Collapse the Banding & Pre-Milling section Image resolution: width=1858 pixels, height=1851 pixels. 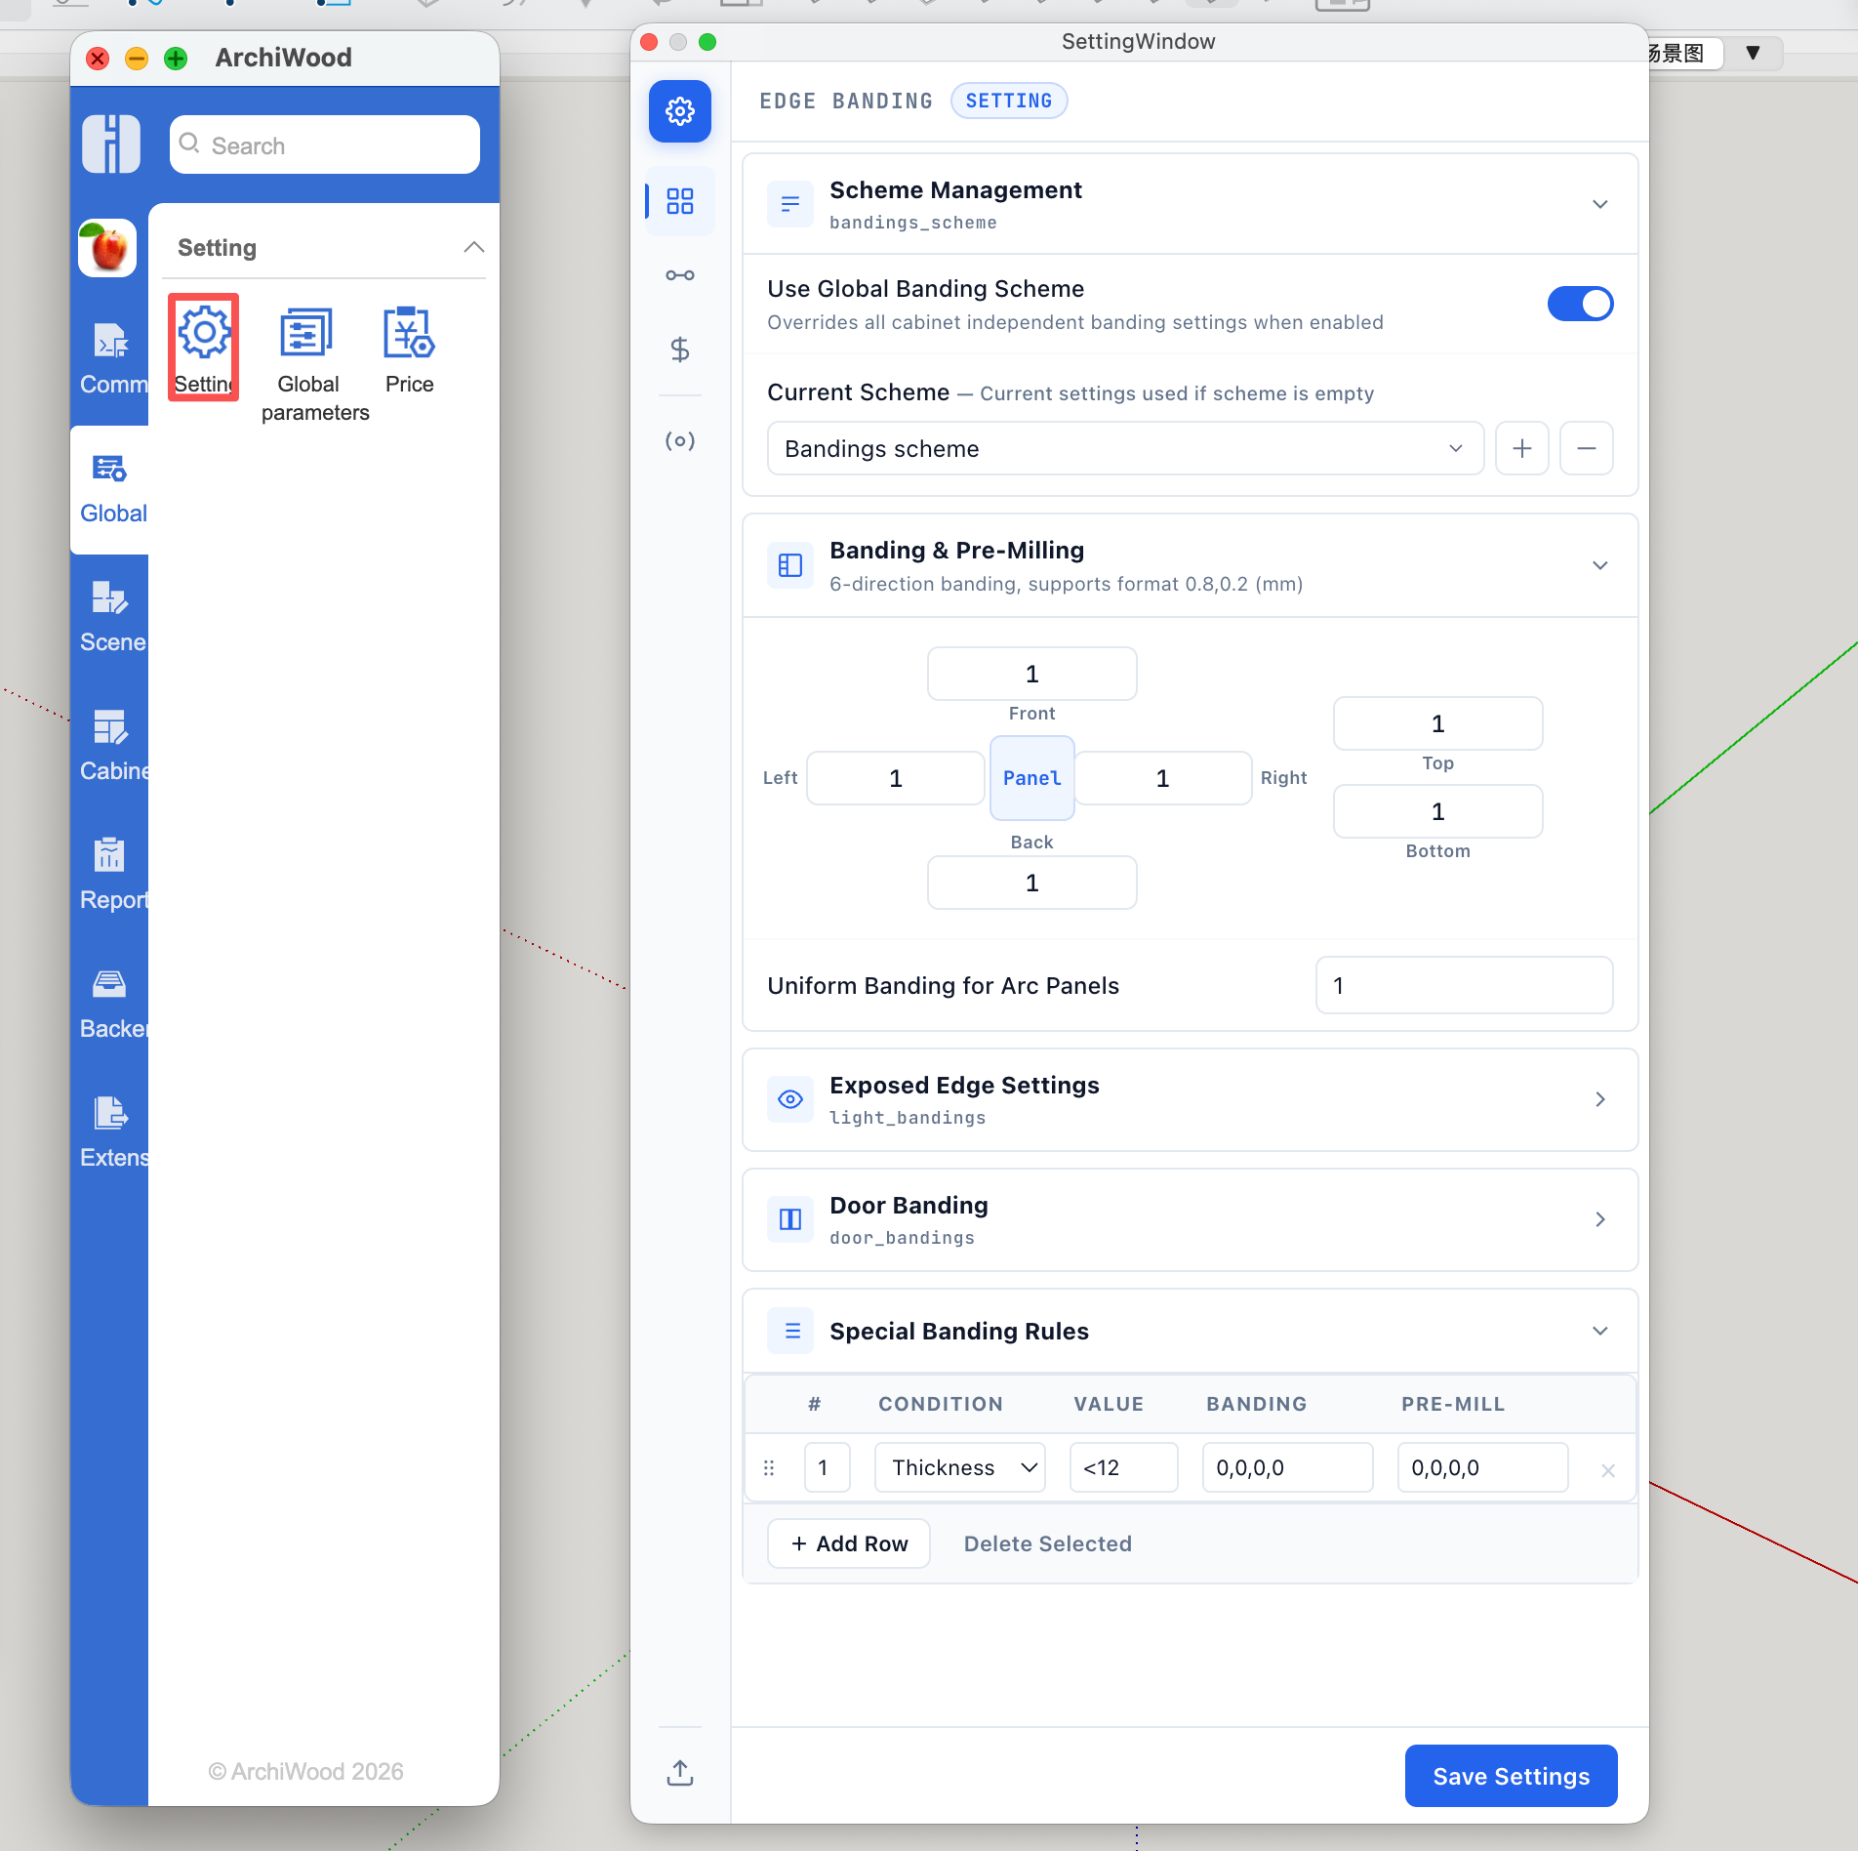pyautogui.click(x=1600, y=565)
